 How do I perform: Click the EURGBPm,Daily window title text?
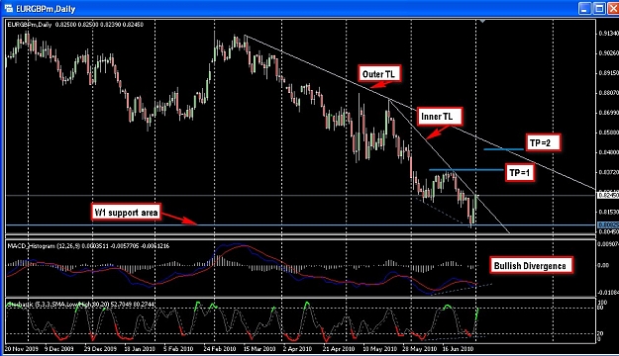[46, 9]
